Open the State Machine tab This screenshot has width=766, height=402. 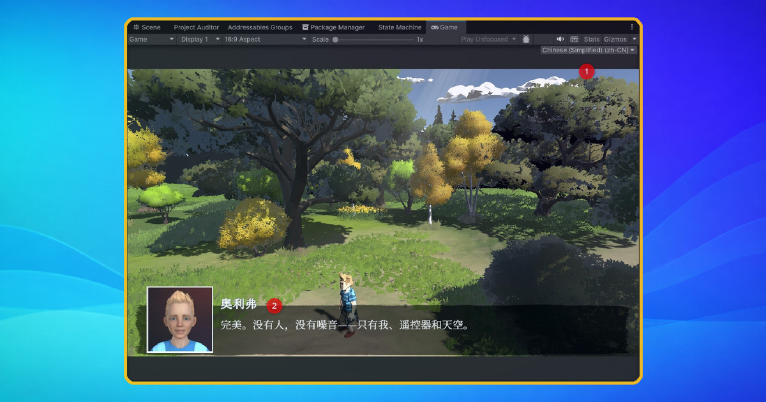point(400,27)
